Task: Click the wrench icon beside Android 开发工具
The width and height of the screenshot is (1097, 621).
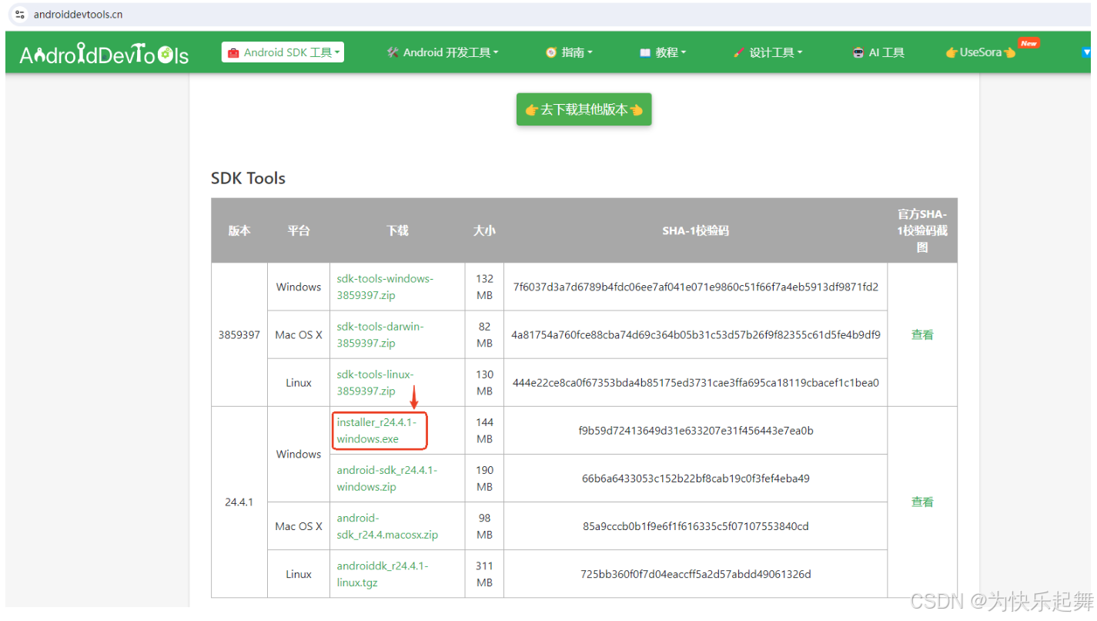Action: tap(393, 52)
